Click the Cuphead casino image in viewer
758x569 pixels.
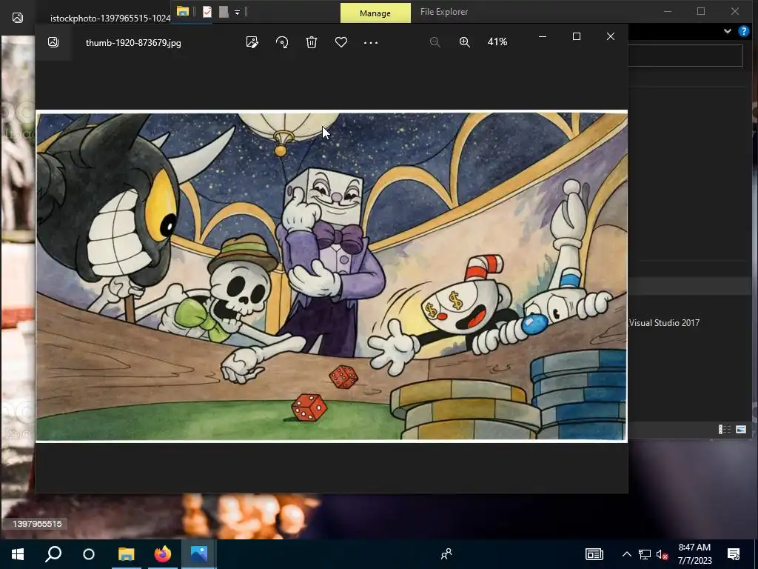[x=332, y=276]
